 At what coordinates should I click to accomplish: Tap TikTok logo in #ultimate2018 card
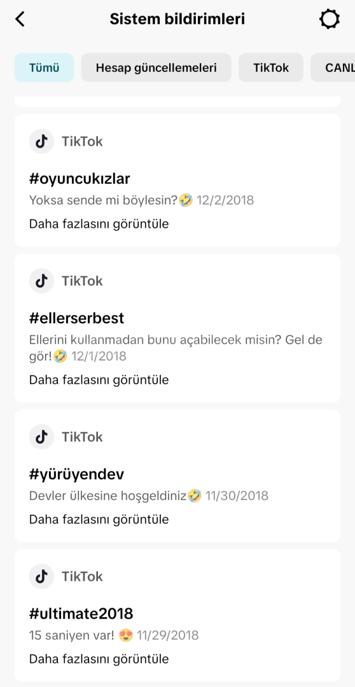41,576
